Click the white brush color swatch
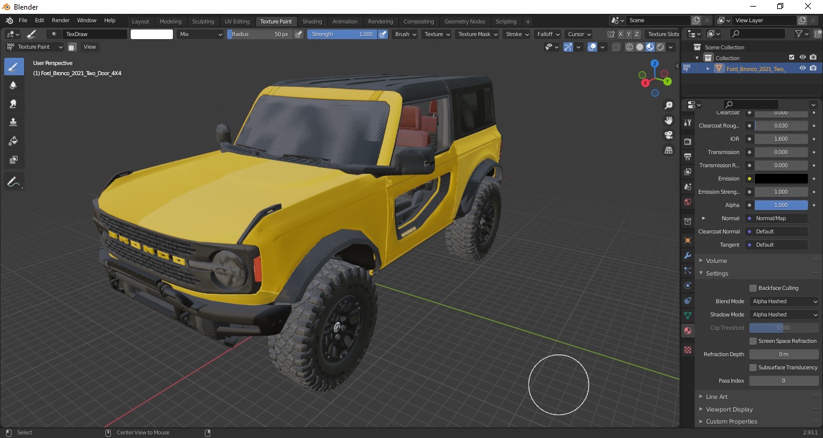This screenshot has width=823, height=438. pyautogui.click(x=152, y=34)
